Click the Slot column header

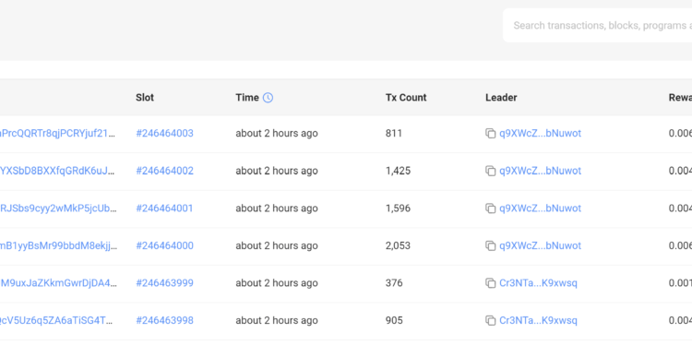coord(145,98)
